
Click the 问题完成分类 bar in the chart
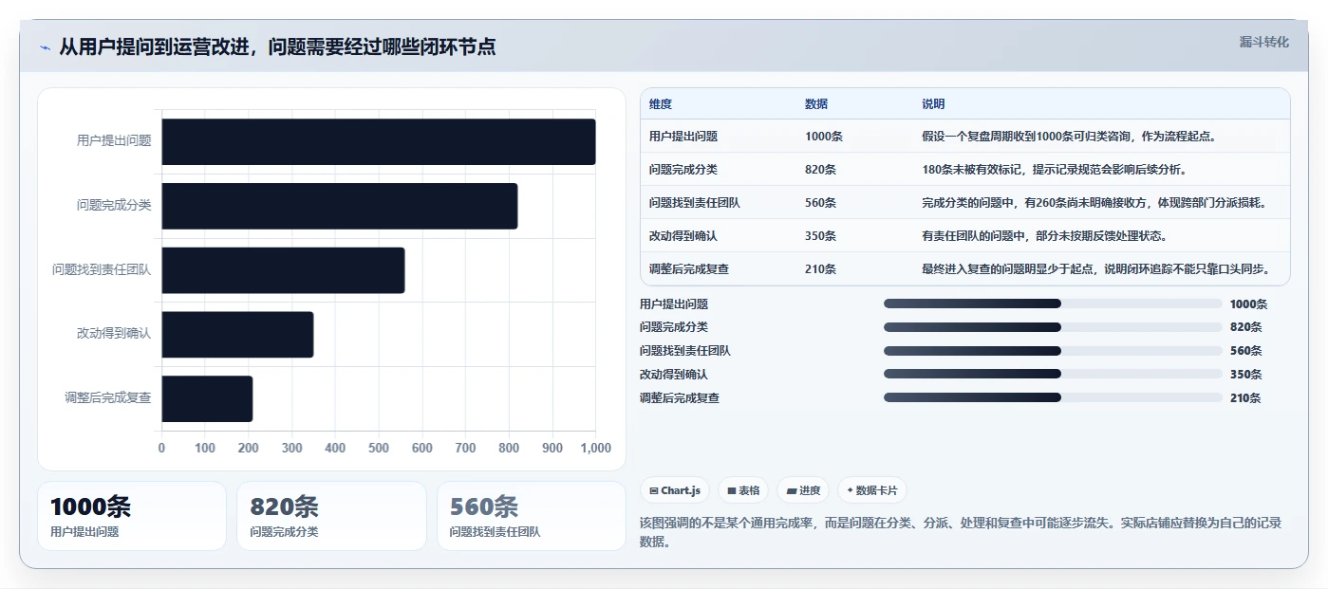pyautogui.click(x=340, y=206)
